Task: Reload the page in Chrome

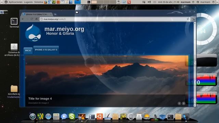Action: 32,19
